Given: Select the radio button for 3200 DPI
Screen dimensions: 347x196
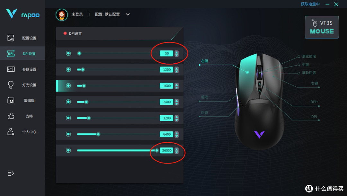Looking at the screenshot, I should (68, 118).
